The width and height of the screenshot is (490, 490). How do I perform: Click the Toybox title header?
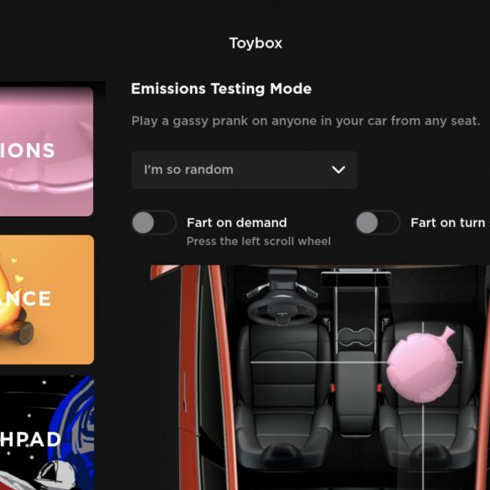[x=255, y=43]
